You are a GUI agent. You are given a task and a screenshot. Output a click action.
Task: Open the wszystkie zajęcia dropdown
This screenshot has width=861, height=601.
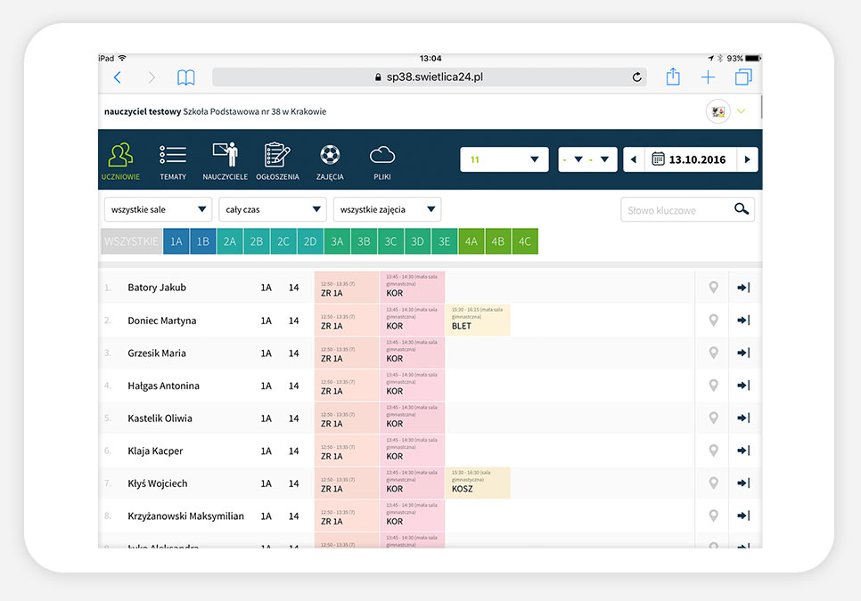387,209
